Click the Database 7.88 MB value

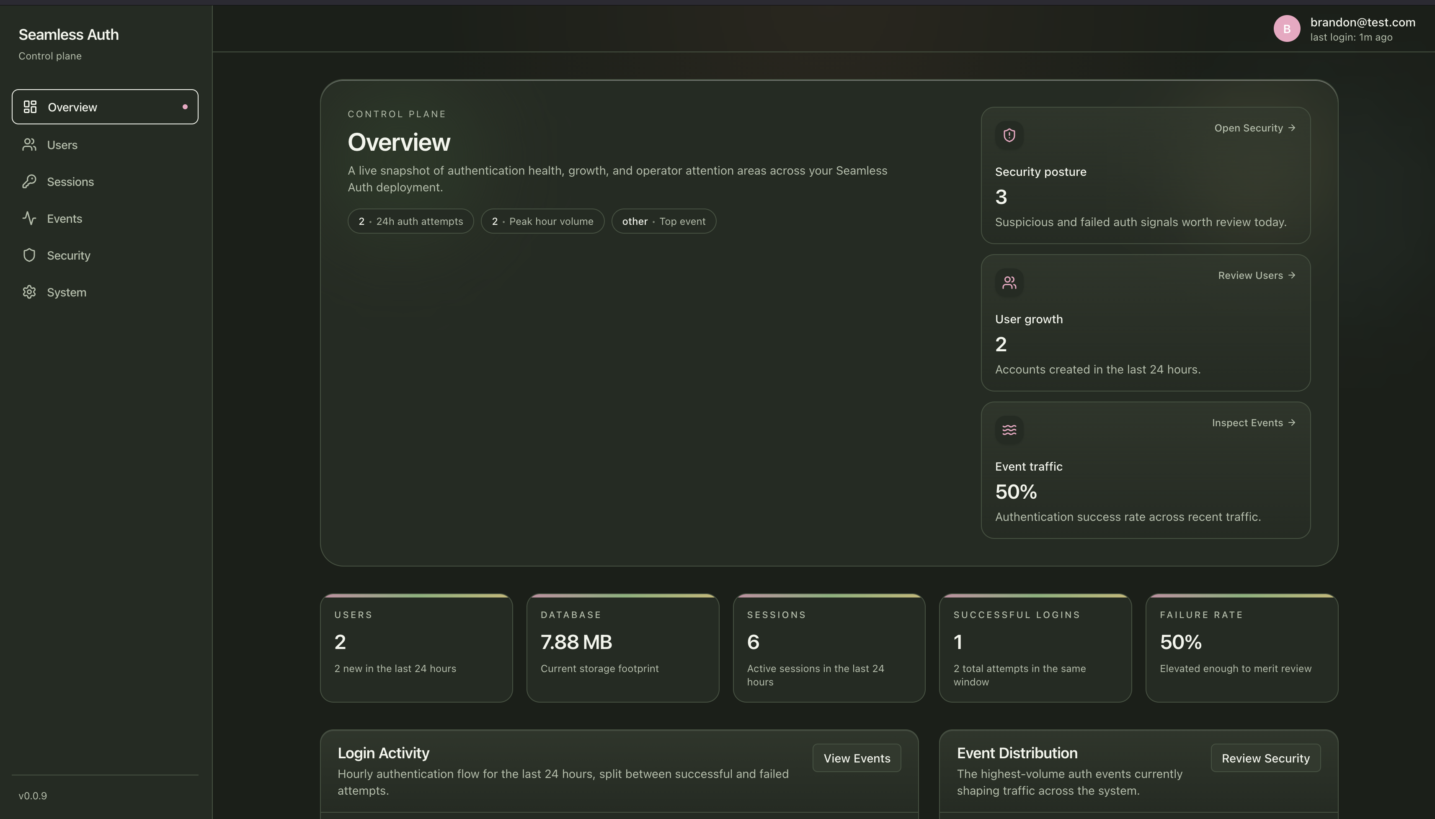pos(576,642)
